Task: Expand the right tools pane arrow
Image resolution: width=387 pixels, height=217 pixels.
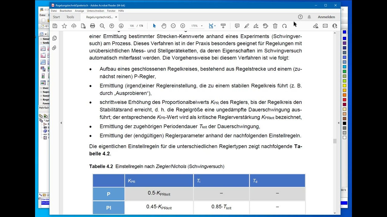Action: point(338,123)
